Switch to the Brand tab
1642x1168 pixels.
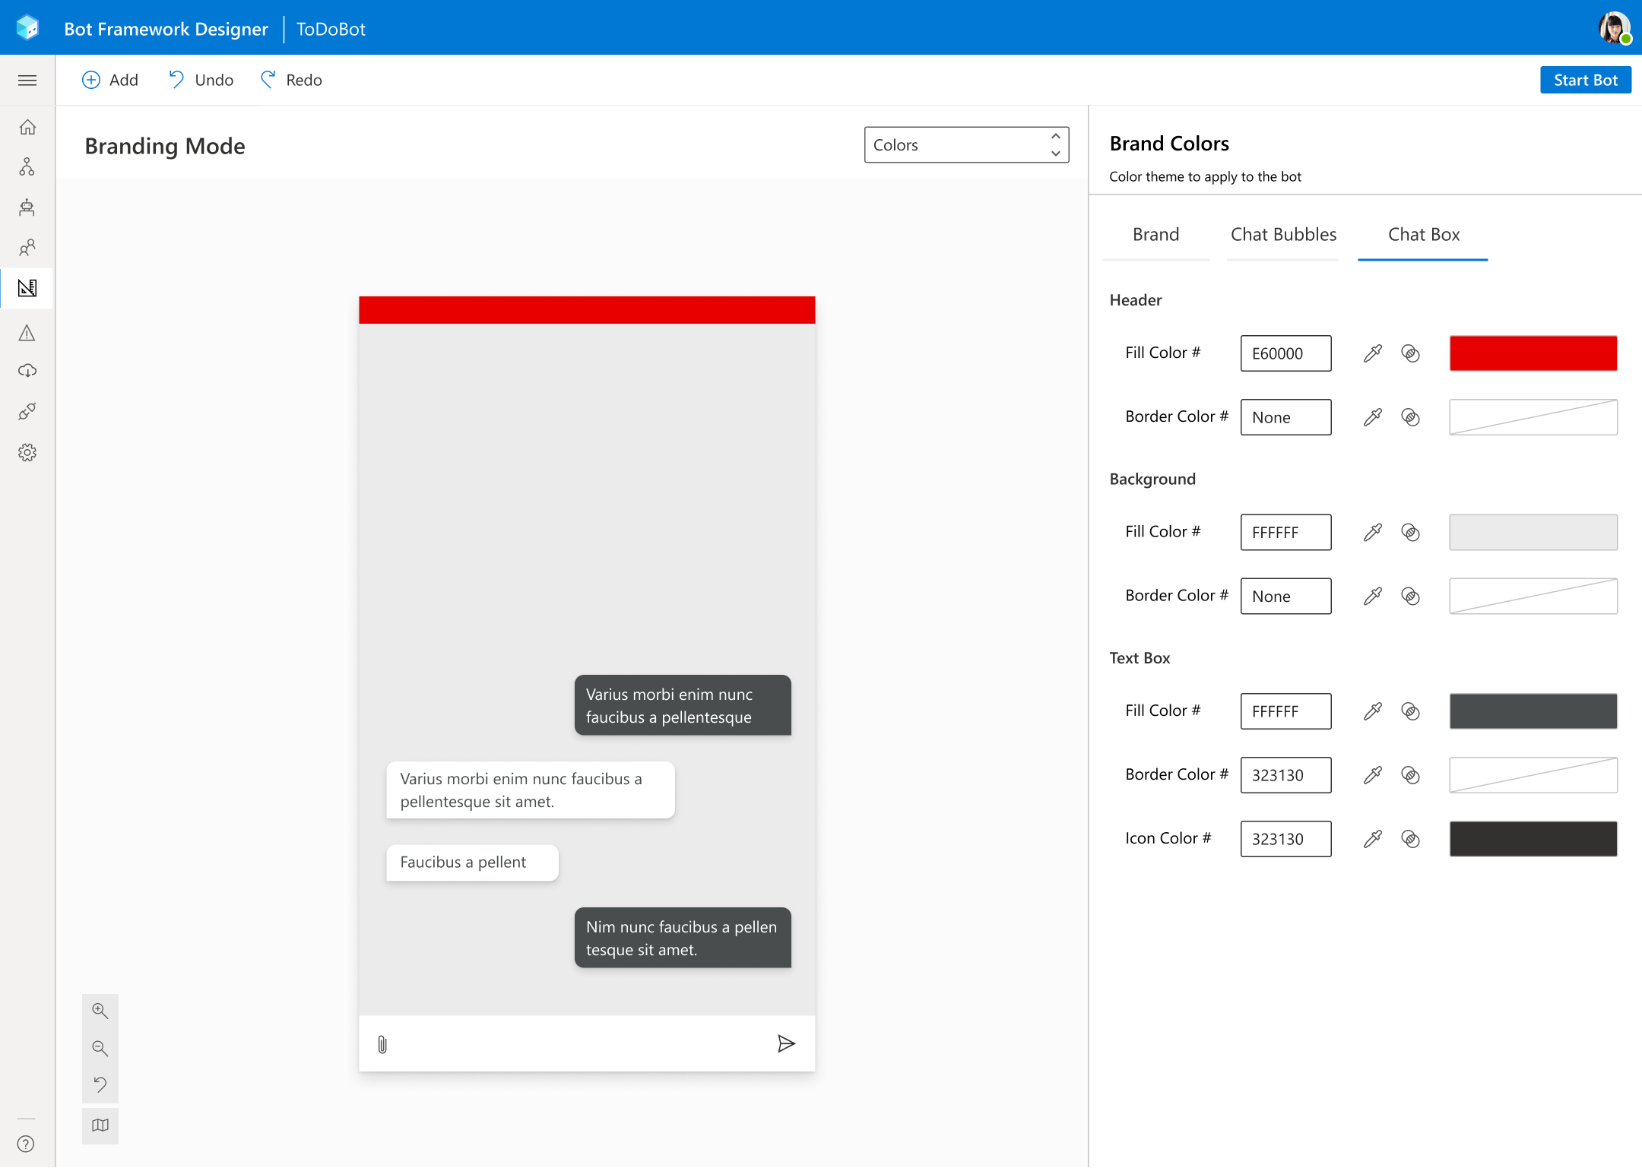tap(1155, 235)
